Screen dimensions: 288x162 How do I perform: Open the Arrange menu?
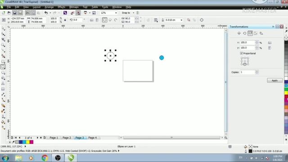coord(49,7)
